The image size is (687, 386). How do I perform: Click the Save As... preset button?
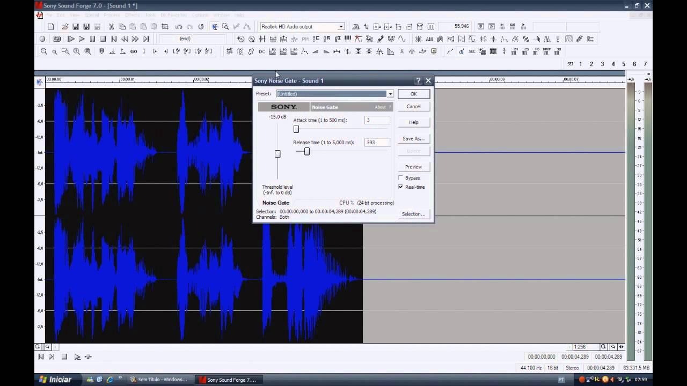tap(413, 138)
